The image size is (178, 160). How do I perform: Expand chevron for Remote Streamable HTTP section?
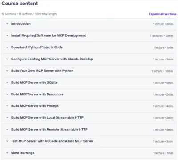pos(7,129)
